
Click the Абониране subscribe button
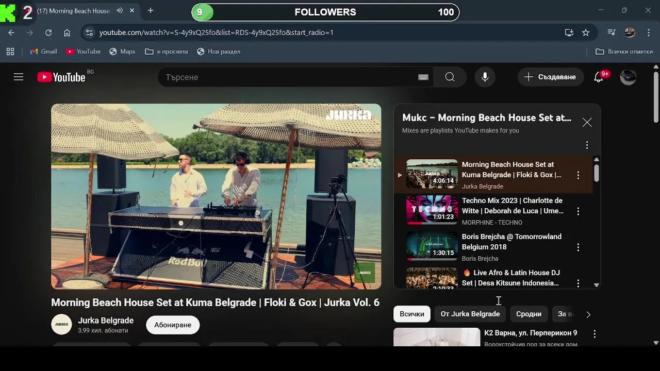(173, 325)
